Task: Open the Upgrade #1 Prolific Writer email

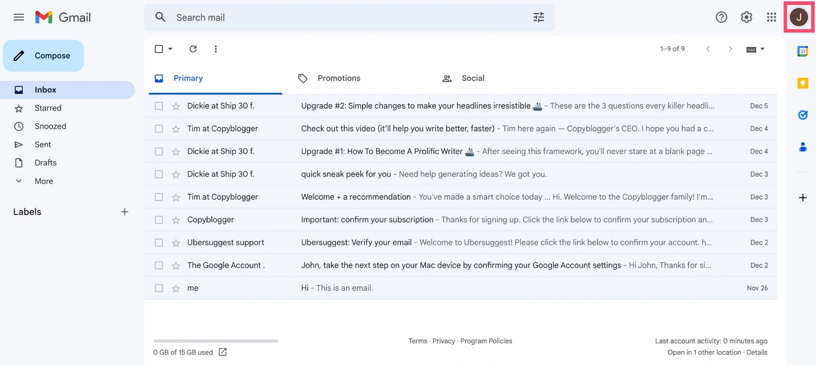Action: 461,151
